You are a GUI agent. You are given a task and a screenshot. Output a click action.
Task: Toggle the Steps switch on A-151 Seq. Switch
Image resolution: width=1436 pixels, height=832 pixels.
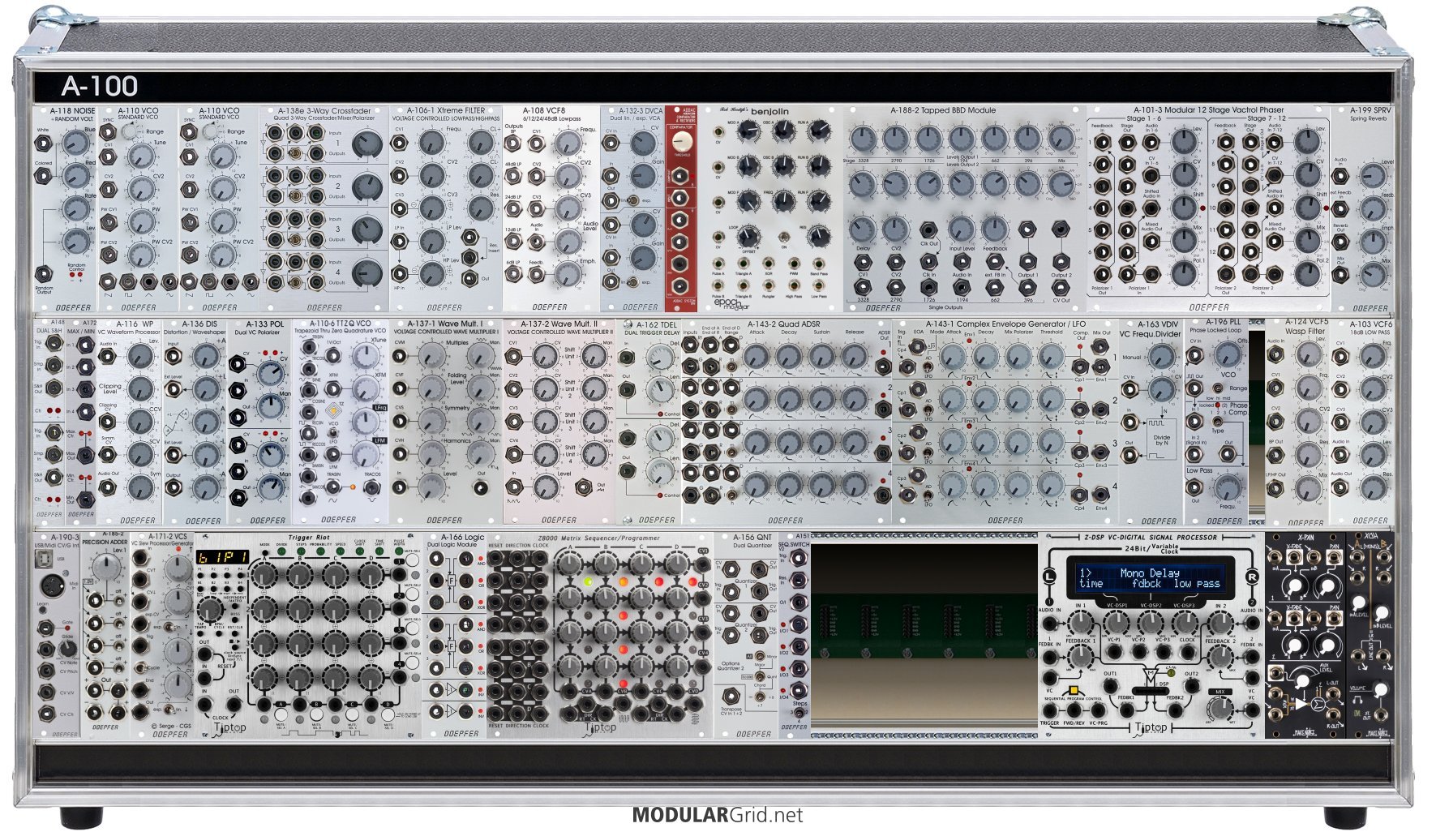800,712
